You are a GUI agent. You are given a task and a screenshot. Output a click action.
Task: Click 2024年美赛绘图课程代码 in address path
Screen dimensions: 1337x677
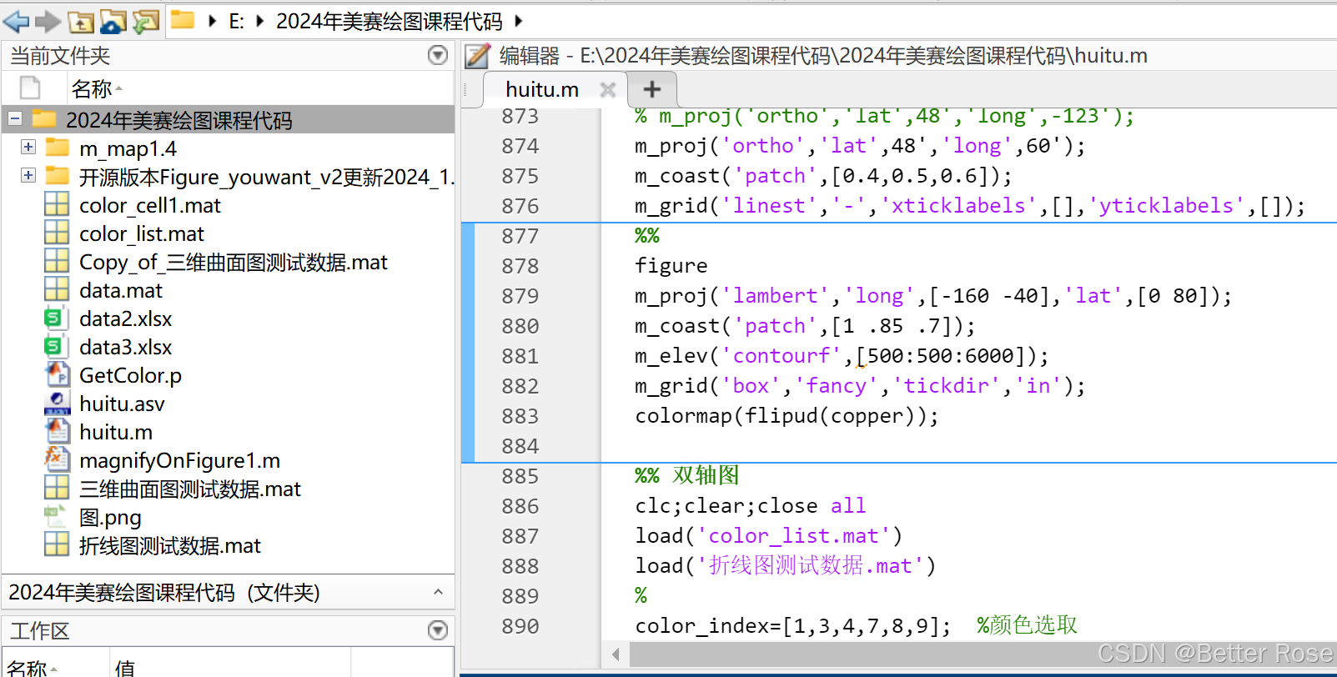[x=390, y=21]
